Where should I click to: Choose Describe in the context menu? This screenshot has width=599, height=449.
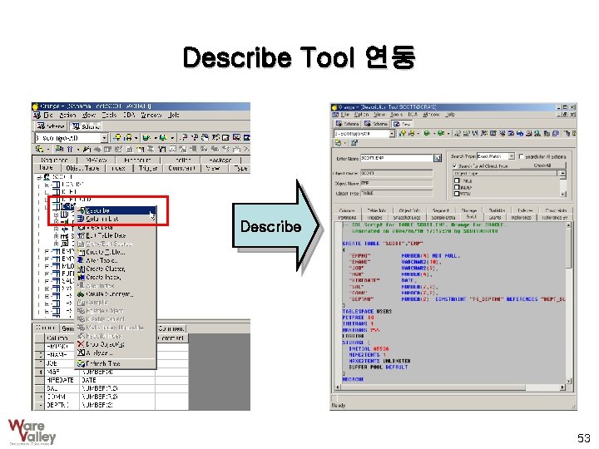[x=116, y=210]
